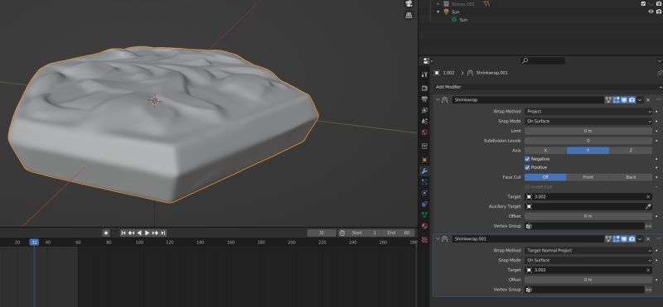Open the Object properties tab
The height and width of the screenshot is (307, 663).
coord(424,160)
